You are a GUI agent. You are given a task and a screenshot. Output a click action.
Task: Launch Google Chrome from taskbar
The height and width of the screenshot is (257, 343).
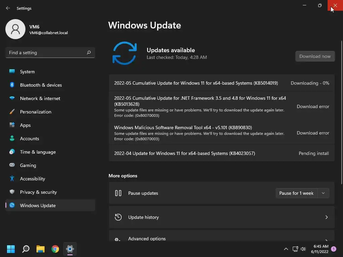(55, 249)
